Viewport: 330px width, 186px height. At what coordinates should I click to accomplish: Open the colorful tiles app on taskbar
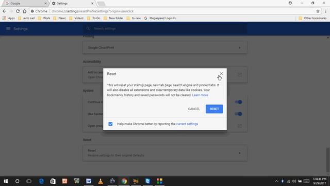point(159,181)
